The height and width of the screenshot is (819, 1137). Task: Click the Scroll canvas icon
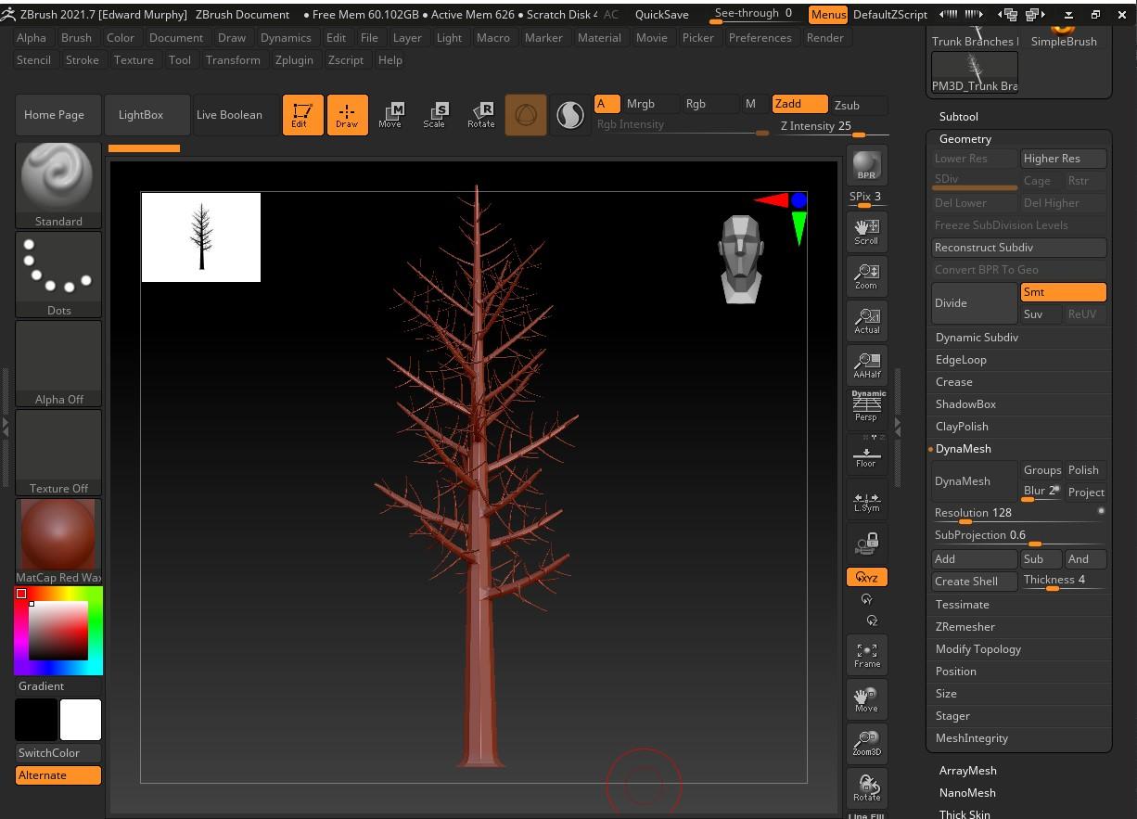pos(866,232)
